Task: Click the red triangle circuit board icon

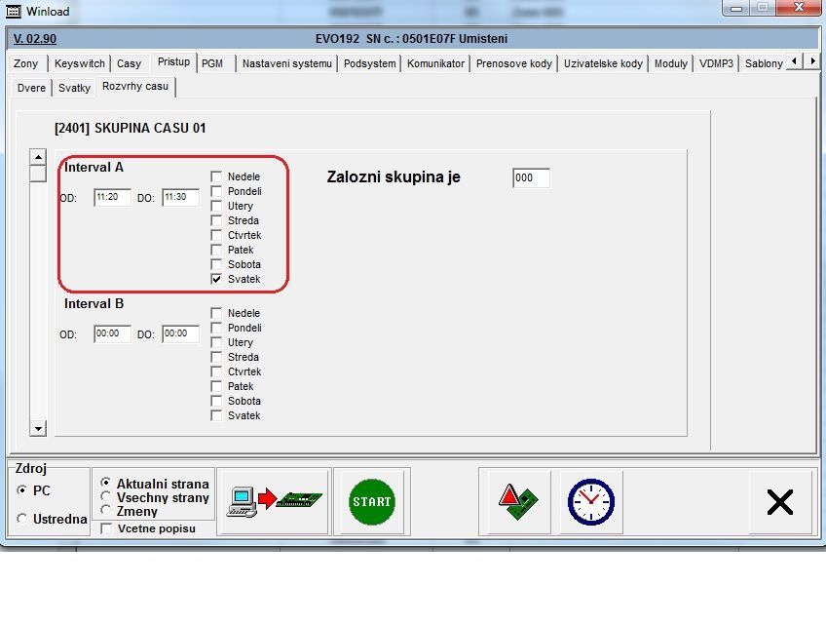Action: (x=514, y=501)
